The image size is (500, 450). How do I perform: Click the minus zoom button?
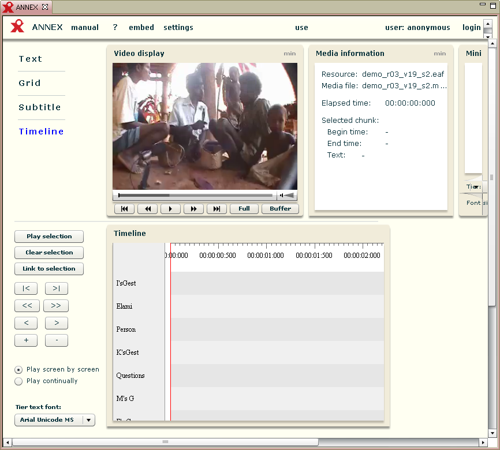tap(57, 340)
